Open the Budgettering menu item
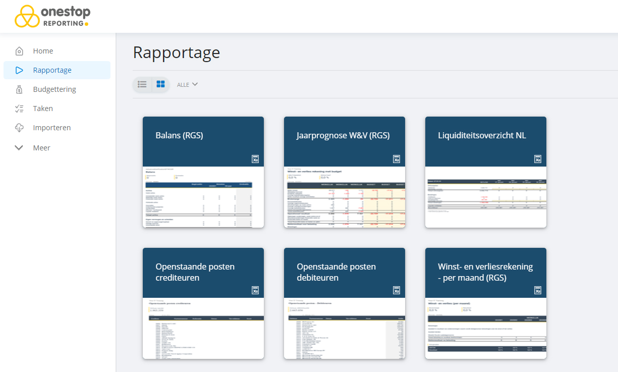The height and width of the screenshot is (372, 618). tap(54, 89)
